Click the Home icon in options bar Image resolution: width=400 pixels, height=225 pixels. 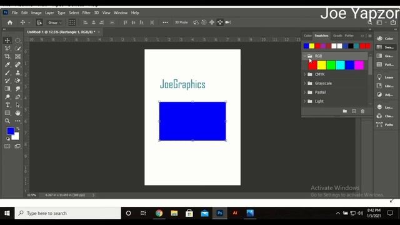(x=10, y=22)
